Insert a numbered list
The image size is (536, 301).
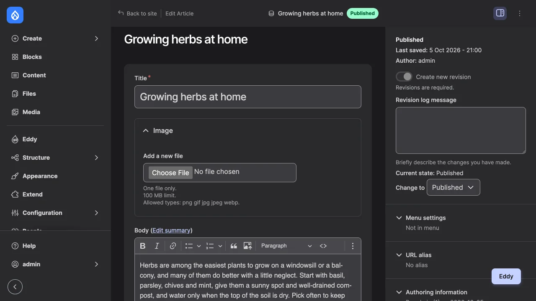210,246
